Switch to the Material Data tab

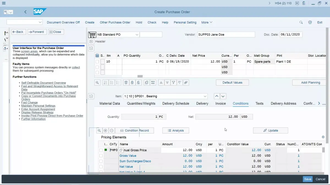(x=110, y=104)
